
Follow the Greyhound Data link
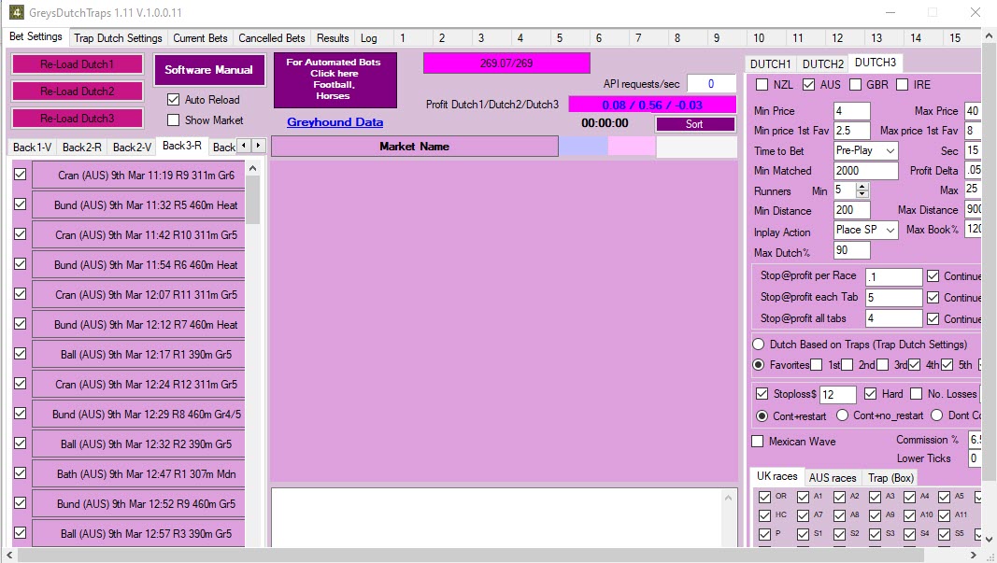335,122
